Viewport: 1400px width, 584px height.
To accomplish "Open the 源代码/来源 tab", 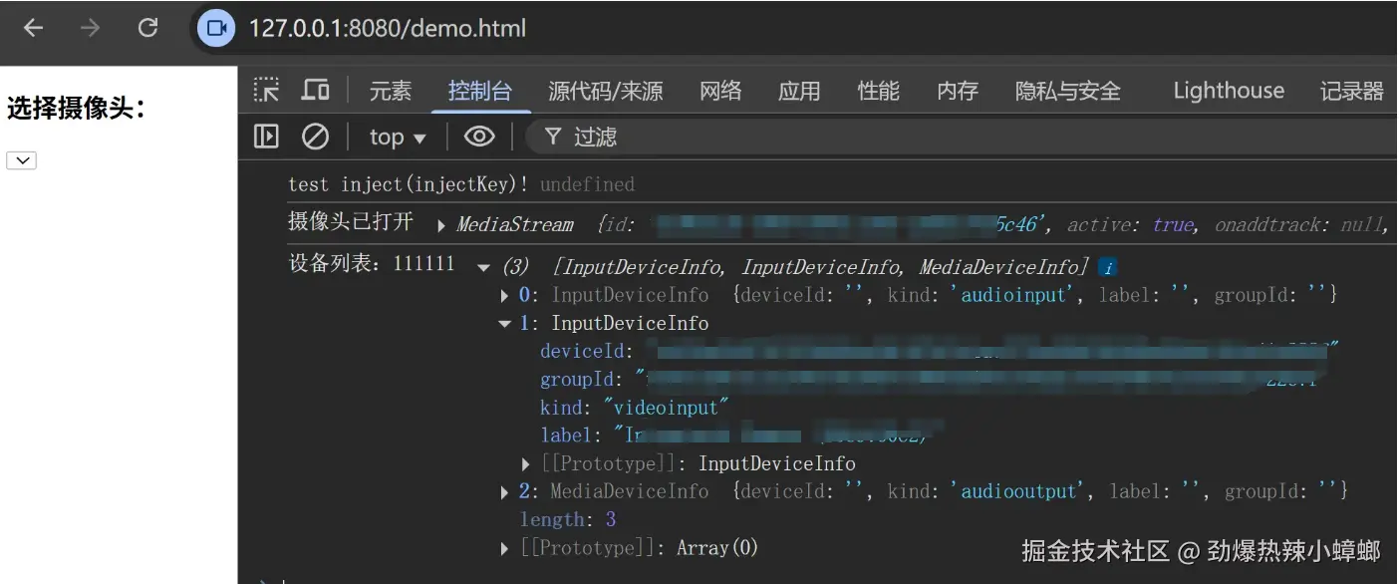I will pos(606,91).
